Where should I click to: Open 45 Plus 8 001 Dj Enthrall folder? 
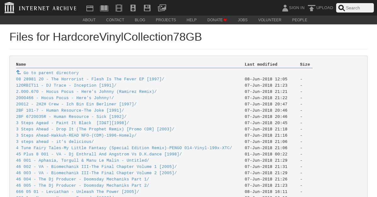pos(99,154)
